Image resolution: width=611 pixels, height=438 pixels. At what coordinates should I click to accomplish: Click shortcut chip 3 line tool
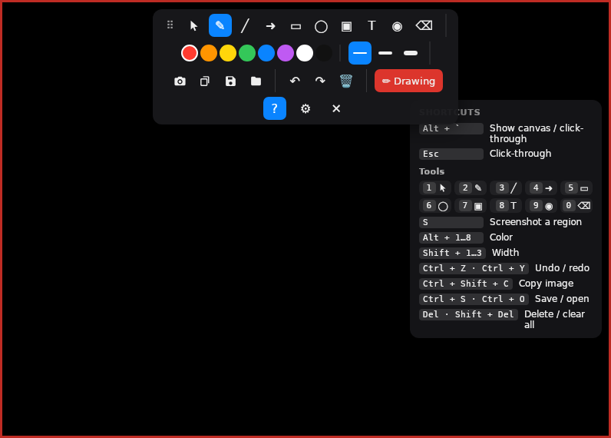[x=506, y=188]
